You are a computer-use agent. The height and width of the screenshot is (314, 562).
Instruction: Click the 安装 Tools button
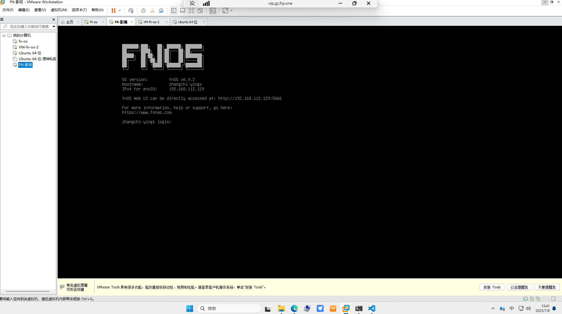pyautogui.click(x=492, y=287)
